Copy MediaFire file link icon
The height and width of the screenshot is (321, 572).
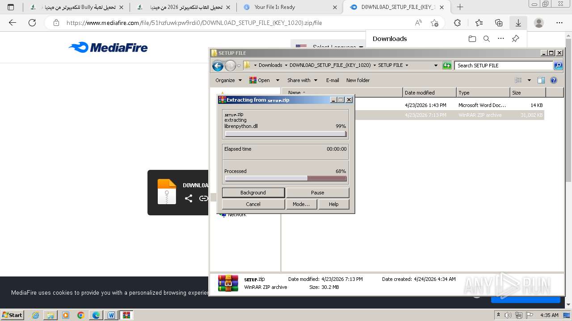tap(203, 198)
